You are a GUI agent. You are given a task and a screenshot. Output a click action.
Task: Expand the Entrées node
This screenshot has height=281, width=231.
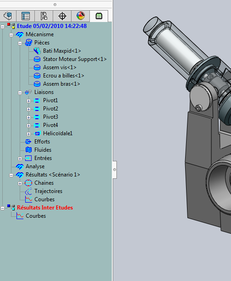tap(20, 159)
